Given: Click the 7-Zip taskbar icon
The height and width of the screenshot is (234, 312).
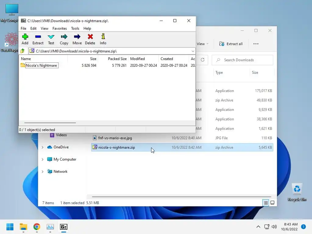Looking at the screenshot, I should click(64, 227).
